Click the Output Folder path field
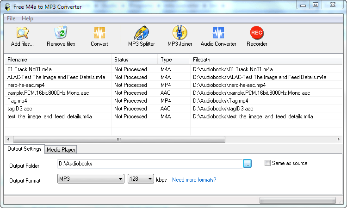Viewport: 347px width, 208px height. coord(149,163)
